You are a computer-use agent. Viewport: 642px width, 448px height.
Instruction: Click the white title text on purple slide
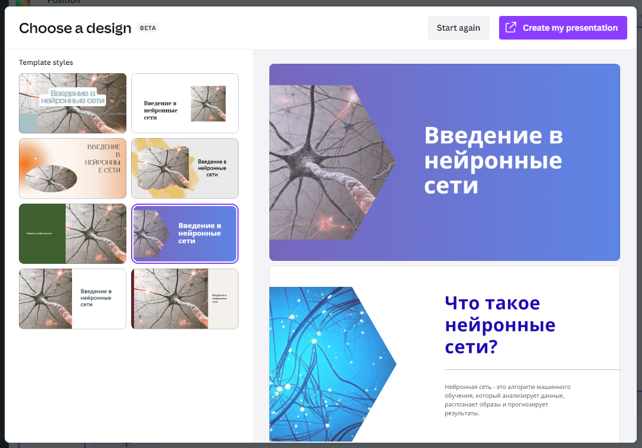click(493, 161)
